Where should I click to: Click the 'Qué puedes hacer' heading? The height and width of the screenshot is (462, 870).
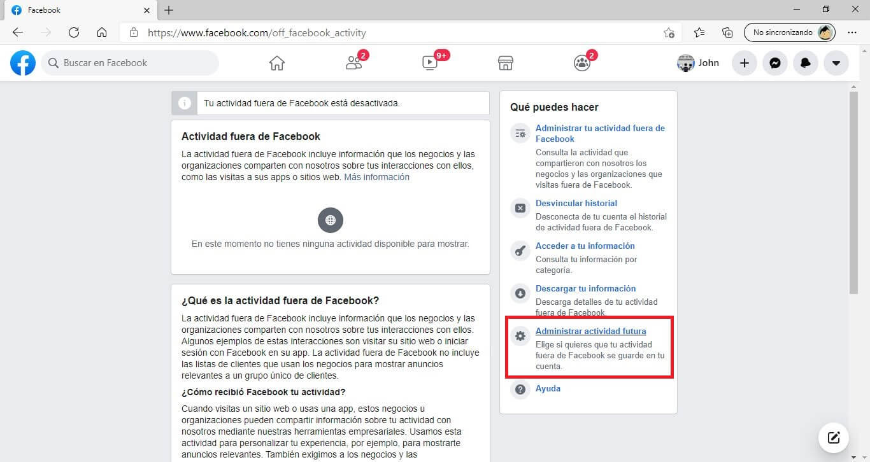coord(555,107)
